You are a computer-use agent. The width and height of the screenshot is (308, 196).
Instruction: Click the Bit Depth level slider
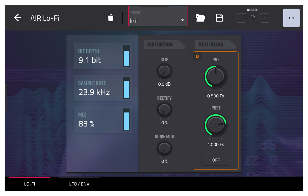[x=126, y=56]
